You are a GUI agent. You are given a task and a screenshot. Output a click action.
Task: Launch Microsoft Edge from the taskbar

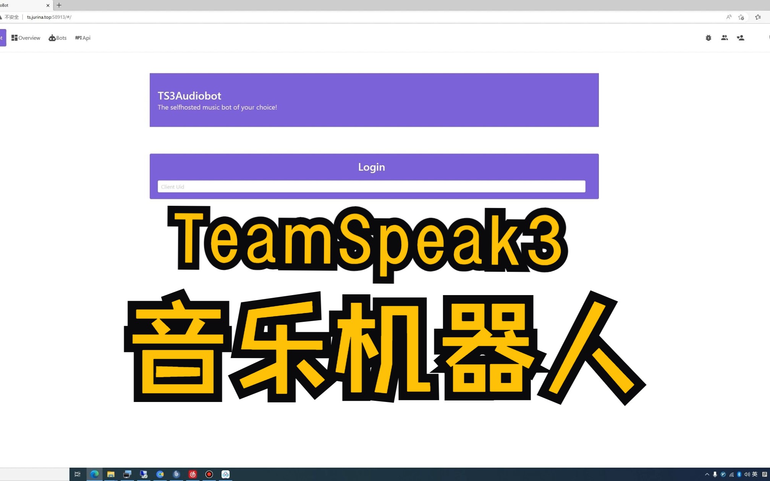point(94,474)
